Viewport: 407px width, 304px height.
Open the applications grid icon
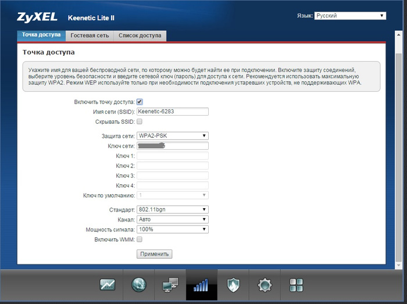coord(296,285)
